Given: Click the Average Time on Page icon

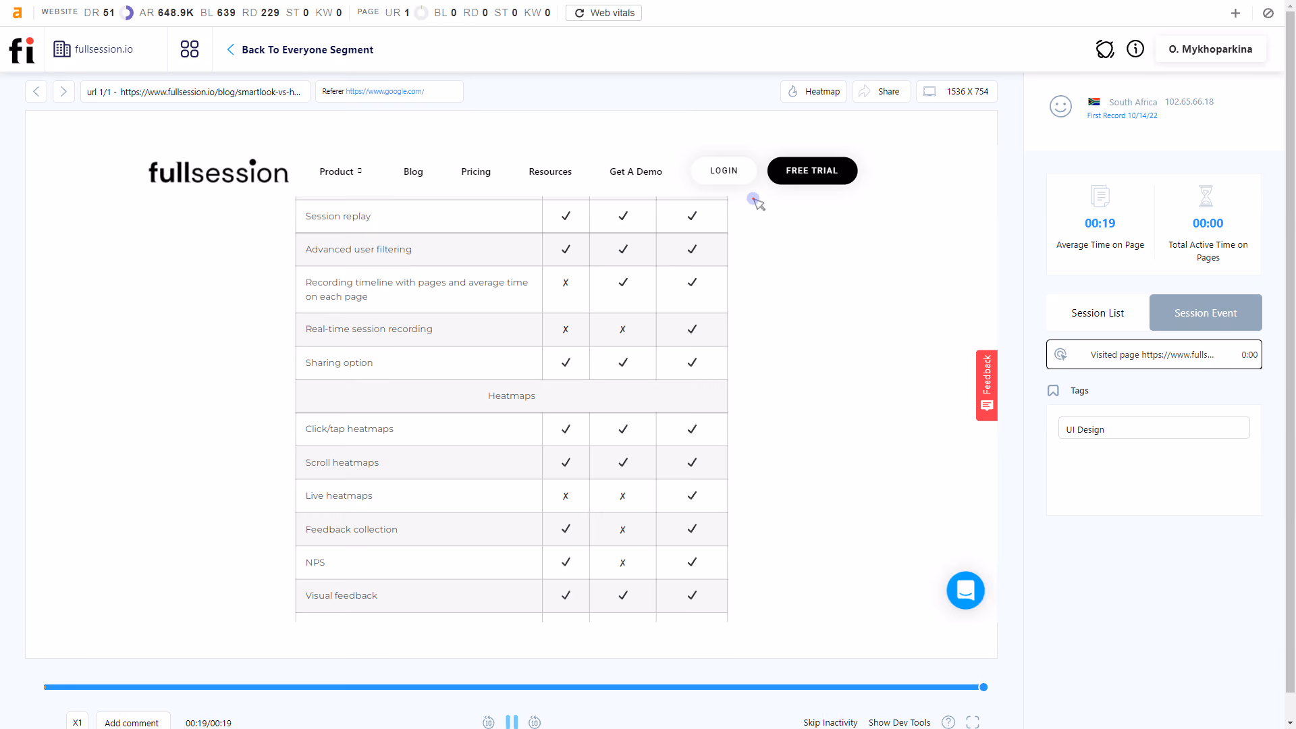Looking at the screenshot, I should (x=1100, y=196).
